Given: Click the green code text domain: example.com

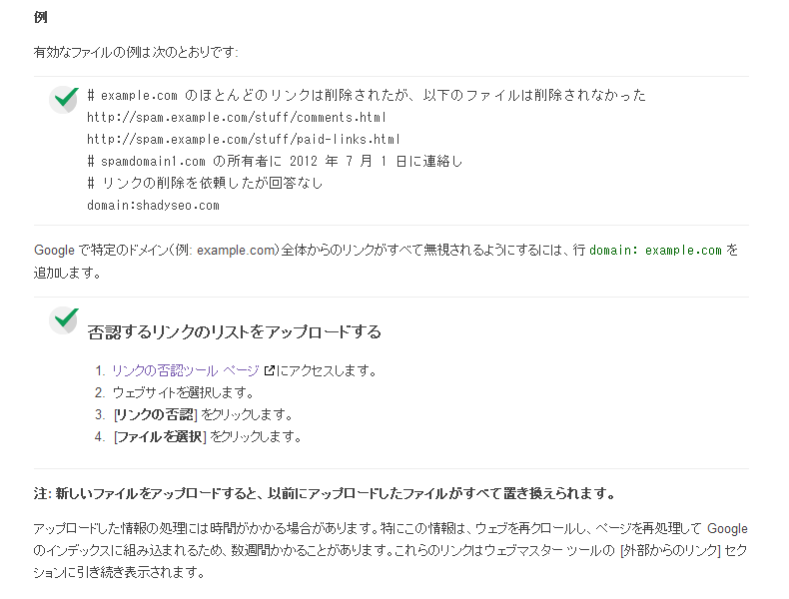Looking at the screenshot, I should [x=655, y=250].
